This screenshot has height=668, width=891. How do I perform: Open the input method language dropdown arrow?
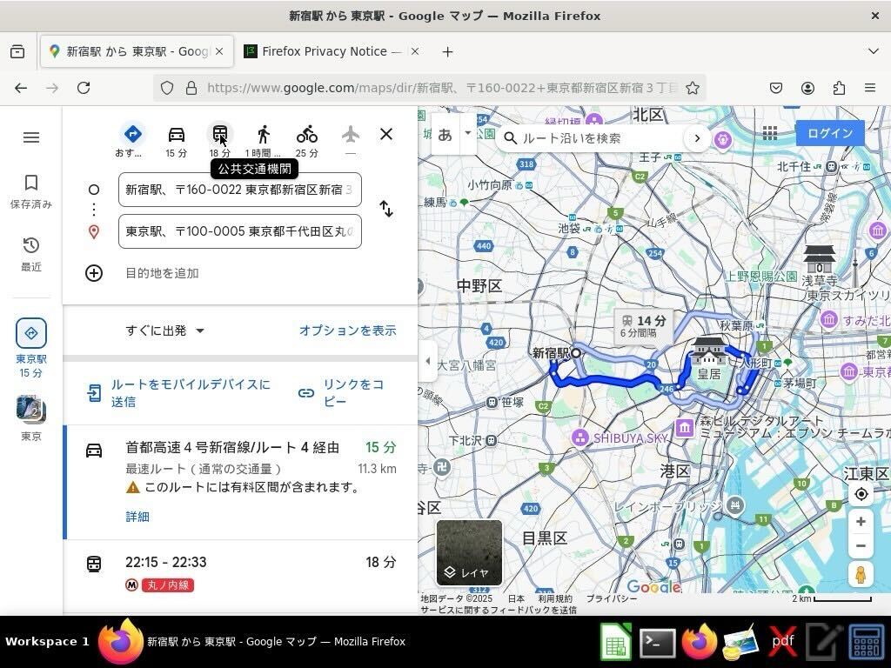click(x=467, y=133)
